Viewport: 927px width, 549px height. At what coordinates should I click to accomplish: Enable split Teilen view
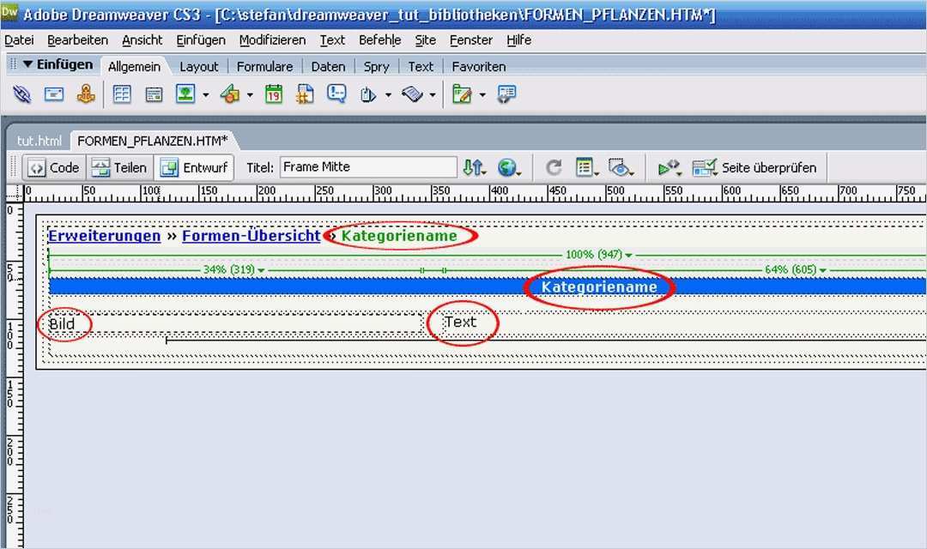[119, 167]
